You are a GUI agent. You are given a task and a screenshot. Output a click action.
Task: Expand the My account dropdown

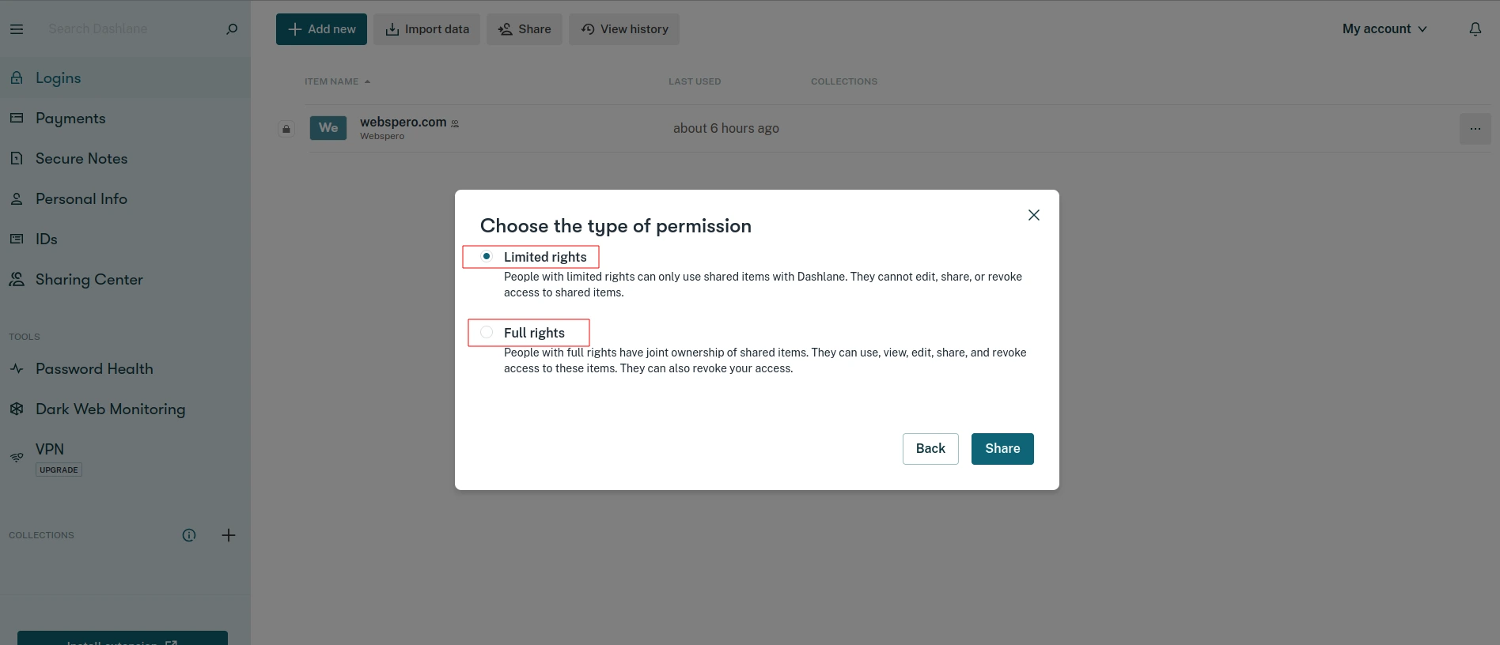(x=1384, y=29)
